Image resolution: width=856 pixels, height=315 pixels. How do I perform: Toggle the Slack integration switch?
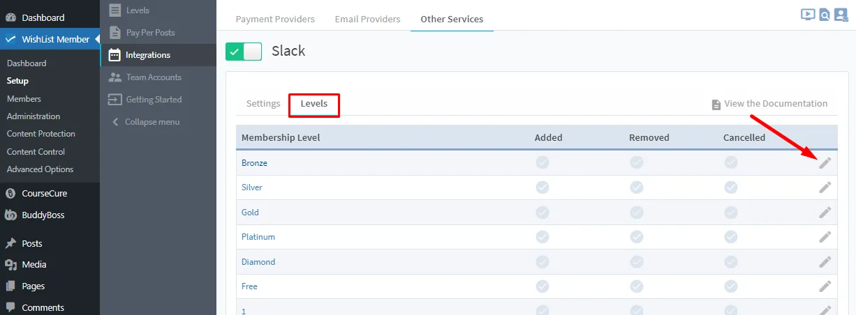(244, 52)
